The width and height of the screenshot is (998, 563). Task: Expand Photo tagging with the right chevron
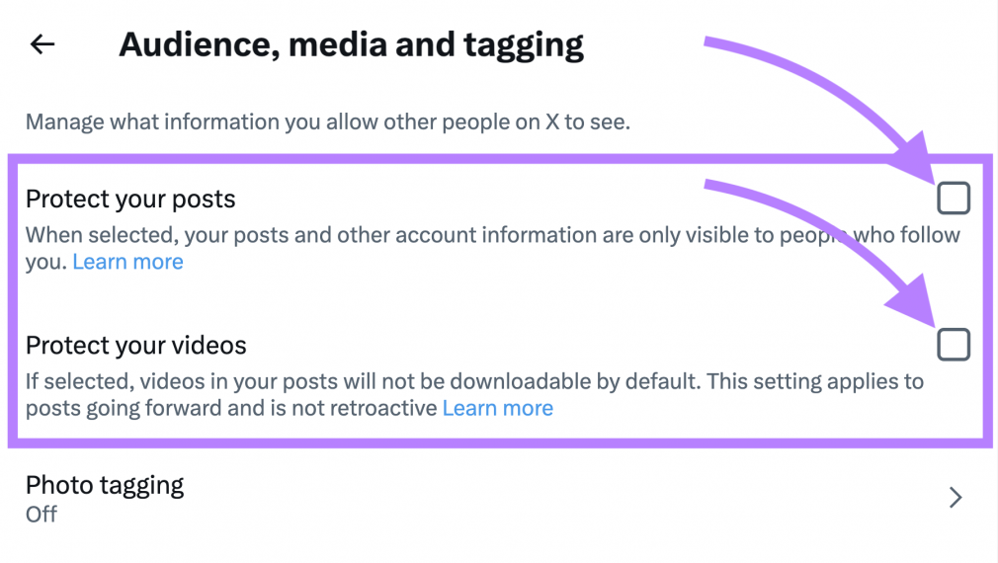[x=955, y=498]
